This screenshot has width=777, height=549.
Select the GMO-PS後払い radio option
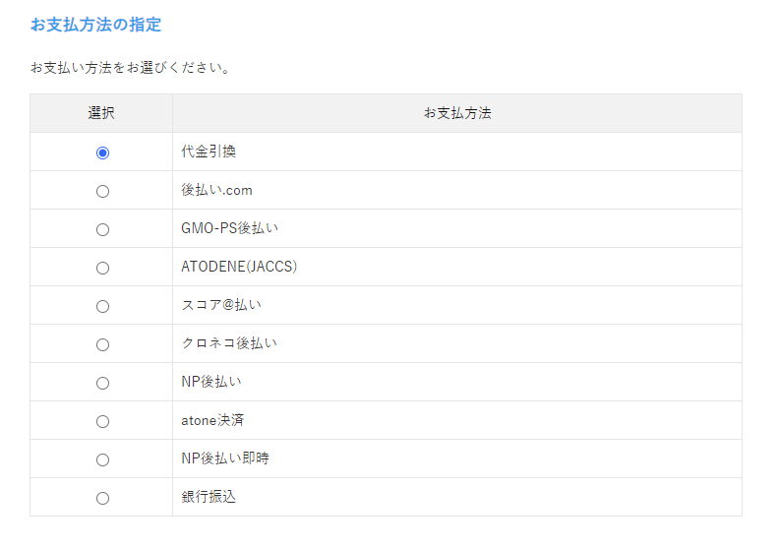point(102,229)
